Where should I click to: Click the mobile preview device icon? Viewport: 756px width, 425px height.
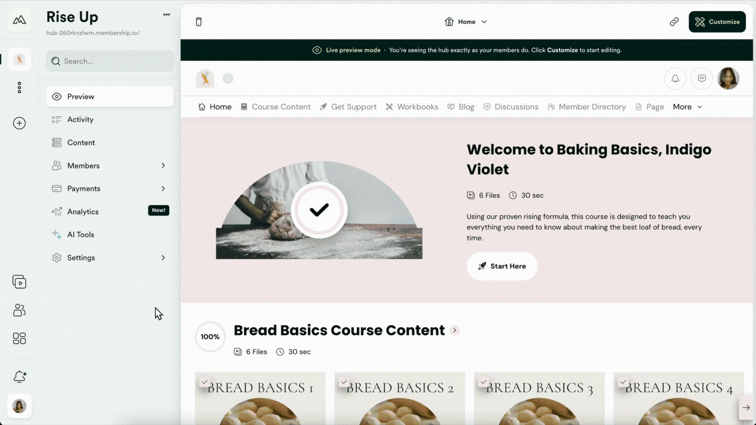point(199,22)
